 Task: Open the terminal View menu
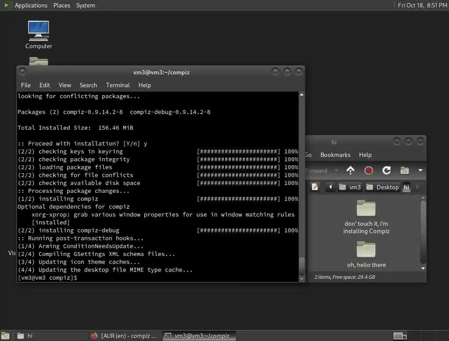65,85
